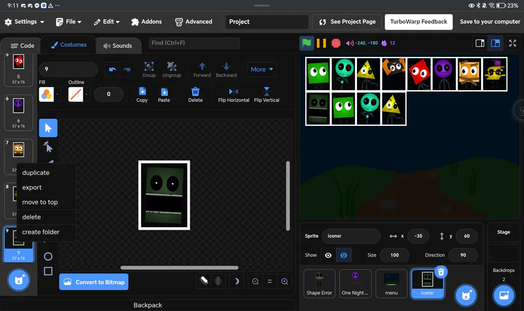Switch to the Sounds tab

point(118,45)
